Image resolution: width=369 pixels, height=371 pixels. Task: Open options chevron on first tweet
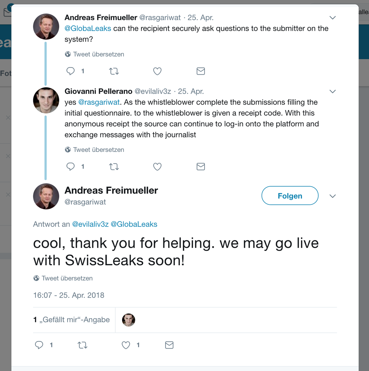(332, 18)
